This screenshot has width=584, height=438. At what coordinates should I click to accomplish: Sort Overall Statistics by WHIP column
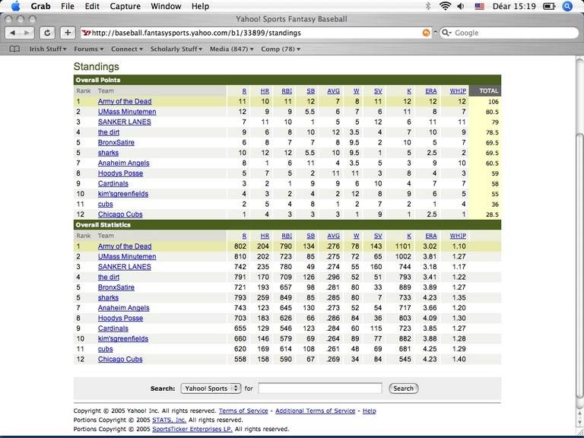coord(458,236)
